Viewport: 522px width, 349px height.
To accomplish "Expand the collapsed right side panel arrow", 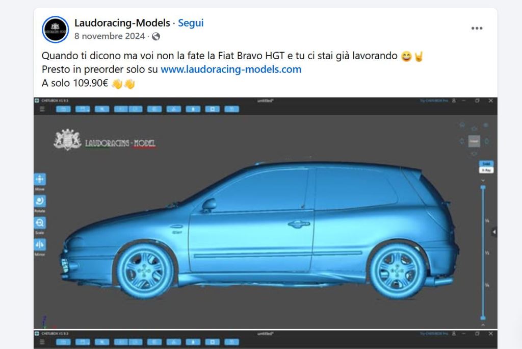I will coord(494,232).
